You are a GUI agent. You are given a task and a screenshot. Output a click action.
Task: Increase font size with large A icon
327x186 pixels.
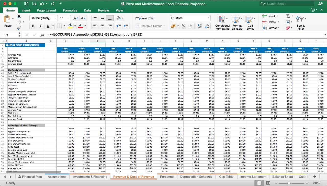tap(76, 18)
